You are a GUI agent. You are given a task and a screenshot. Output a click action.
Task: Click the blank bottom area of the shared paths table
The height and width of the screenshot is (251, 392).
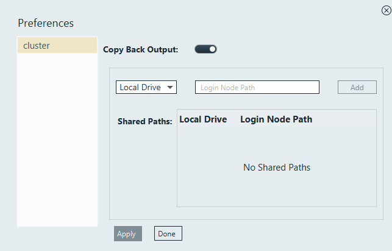point(277,194)
